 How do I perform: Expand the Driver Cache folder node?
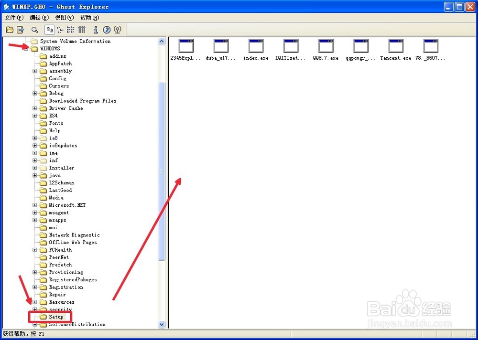click(35, 108)
